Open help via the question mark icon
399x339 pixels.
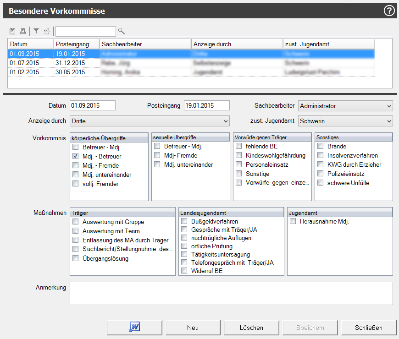(x=389, y=11)
